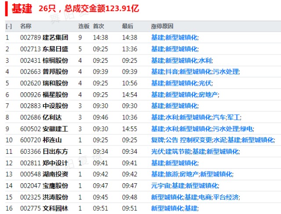Select stock 002713 东易日盛
Viewport: 281px width, 214px height.
tap(44, 49)
